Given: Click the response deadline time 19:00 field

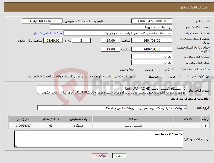Looking at the screenshot, I should click(x=111, y=40).
